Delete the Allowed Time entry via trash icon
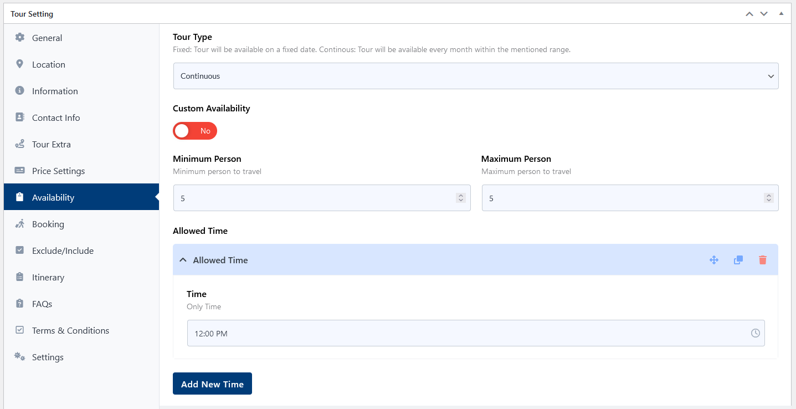Image resolution: width=796 pixels, height=409 pixels. 762,260
